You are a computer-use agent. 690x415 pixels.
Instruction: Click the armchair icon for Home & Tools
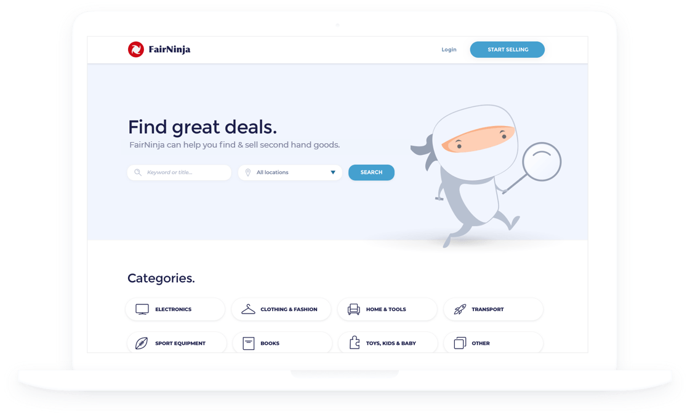click(354, 309)
